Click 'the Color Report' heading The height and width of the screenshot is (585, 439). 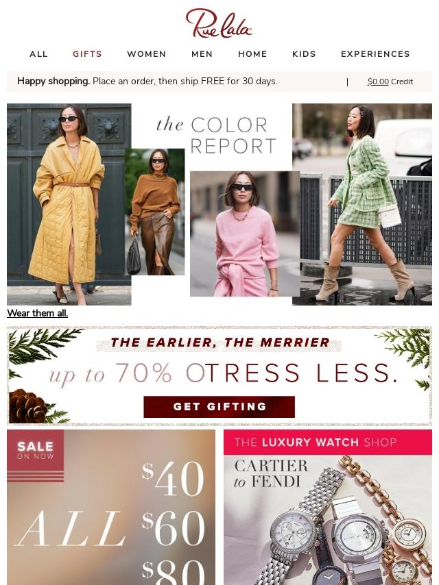coord(216,135)
